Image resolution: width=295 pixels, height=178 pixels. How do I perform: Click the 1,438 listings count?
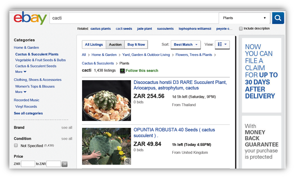point(105,70)
